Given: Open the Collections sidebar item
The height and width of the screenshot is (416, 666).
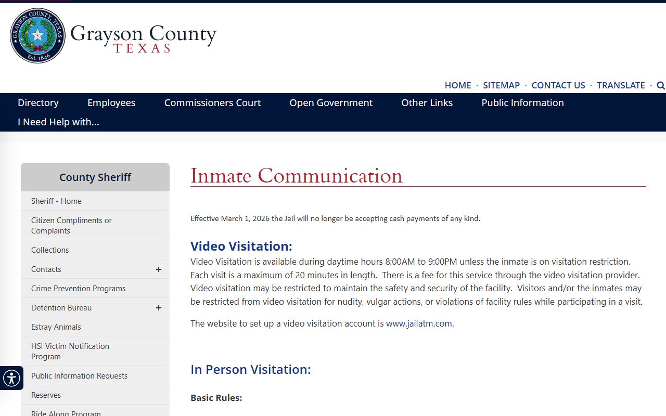Looking at the screenshot, I should [95, 250].
